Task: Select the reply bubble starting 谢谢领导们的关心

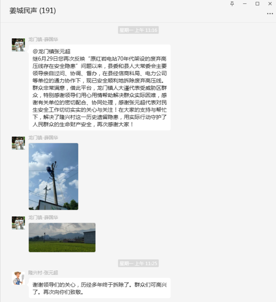Action: click(x=100, y=288)
